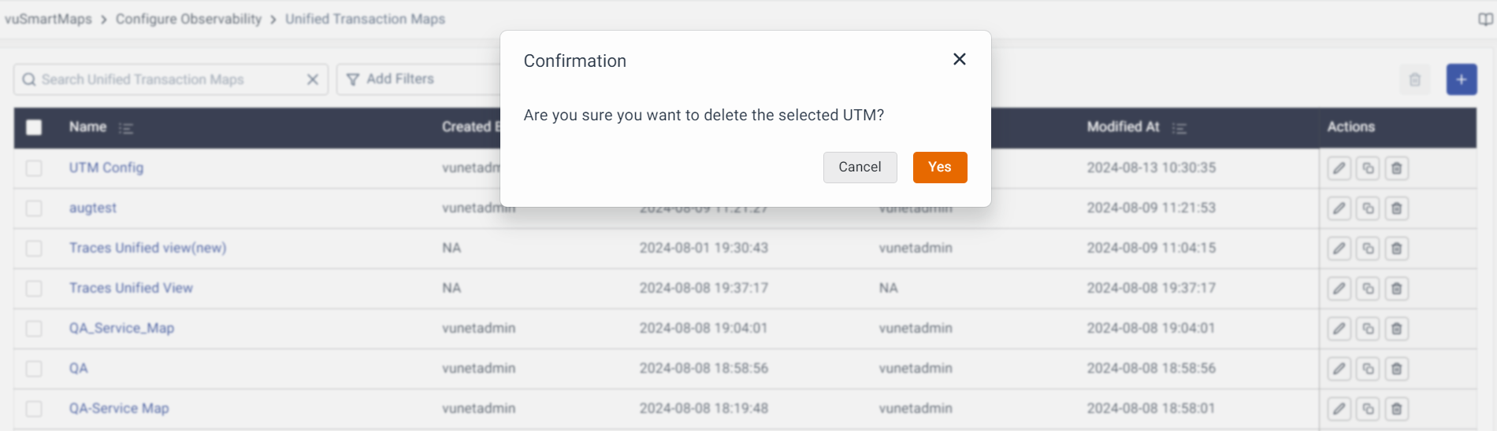The height and width of the screenshot is (431, 1497).
Task: Click the bulk delete trash icon
Action: (x=1414, y=79)
